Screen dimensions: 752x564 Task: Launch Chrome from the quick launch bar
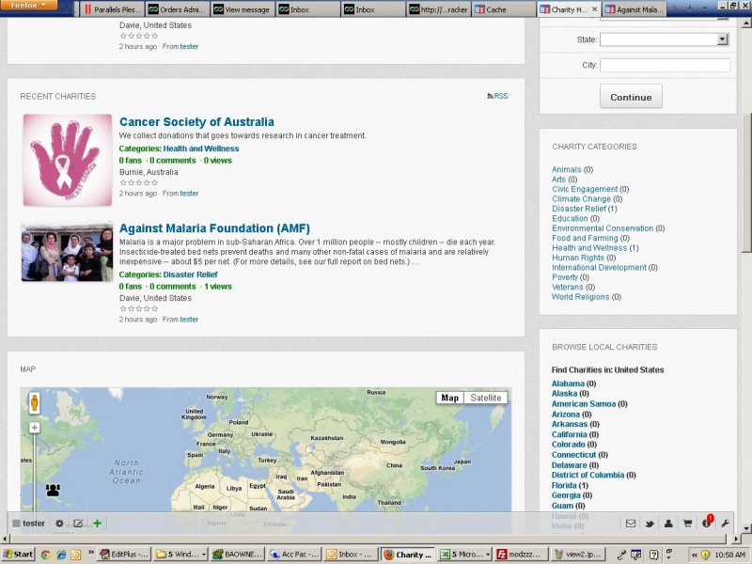point(45,555)
